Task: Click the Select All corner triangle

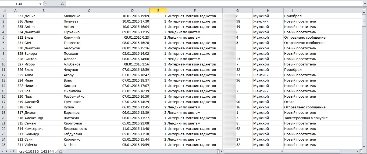Action: pos(3,10)
